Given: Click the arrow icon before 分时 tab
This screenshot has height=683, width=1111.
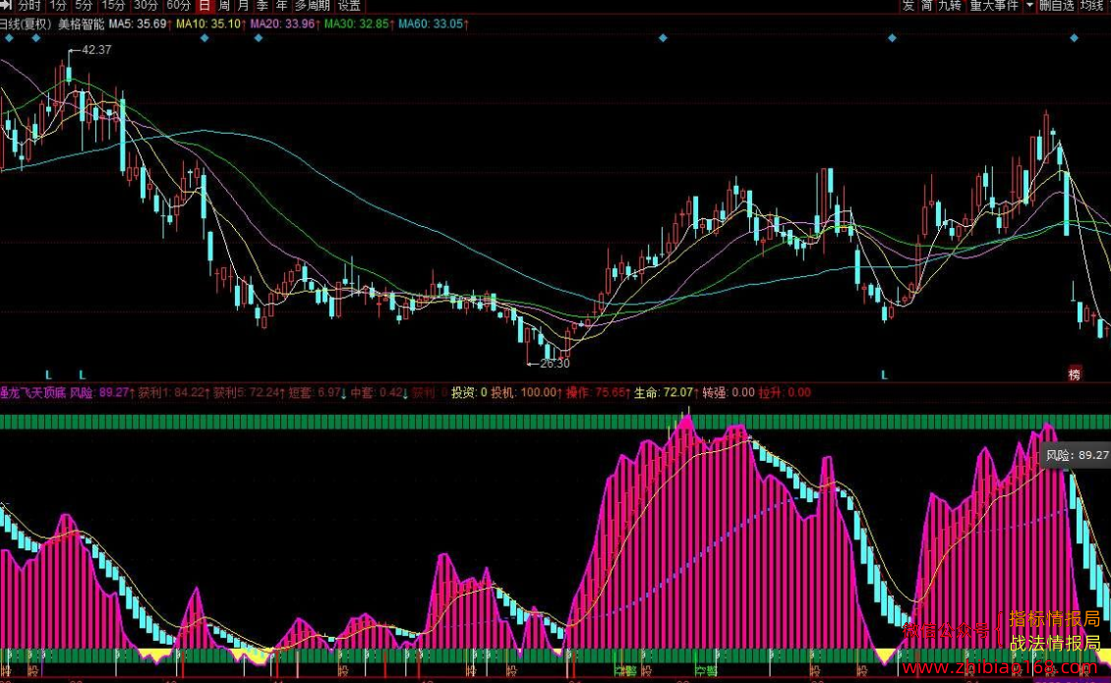Looking at the screenshot, I should 7,5.
